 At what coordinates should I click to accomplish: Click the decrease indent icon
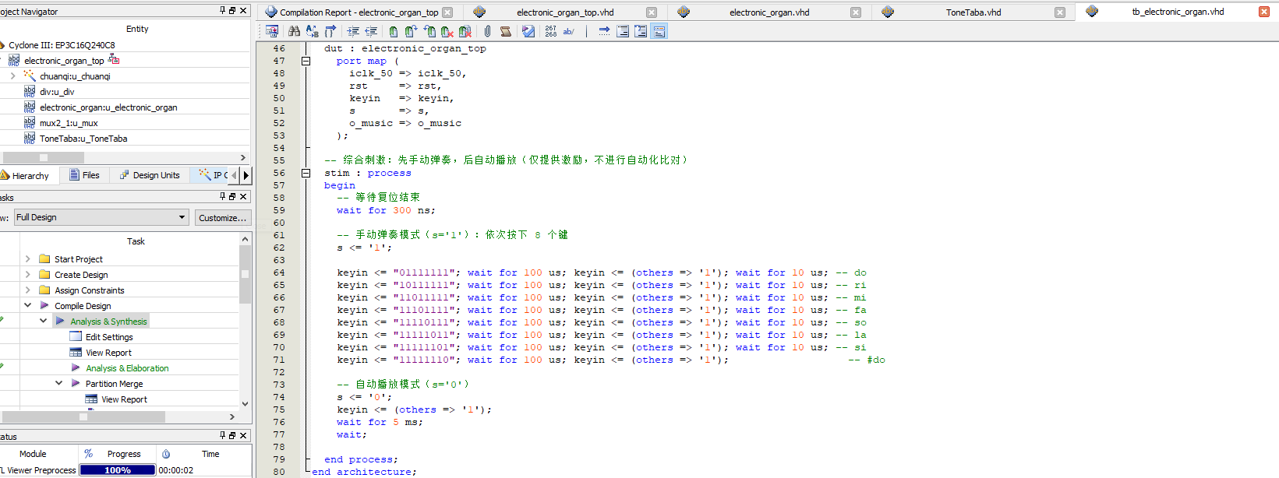coord(371,31)
